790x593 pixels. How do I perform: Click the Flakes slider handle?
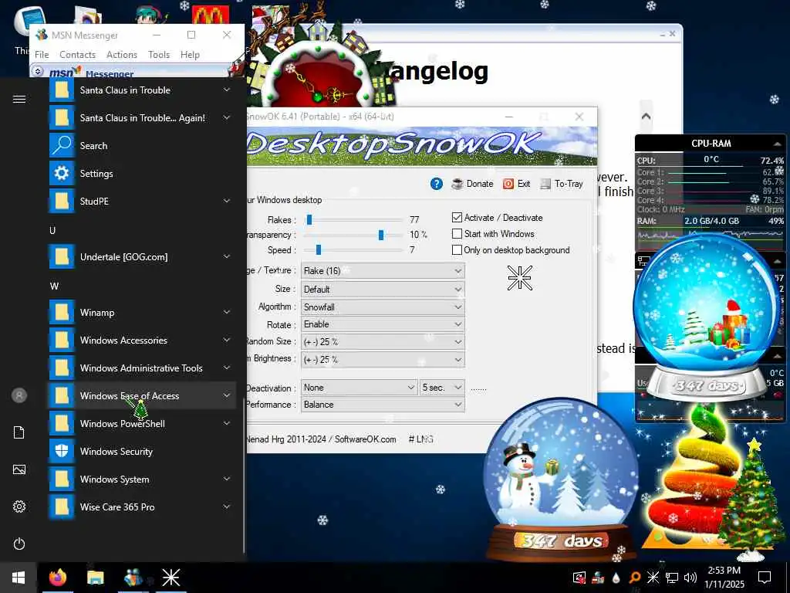point(309,219)
